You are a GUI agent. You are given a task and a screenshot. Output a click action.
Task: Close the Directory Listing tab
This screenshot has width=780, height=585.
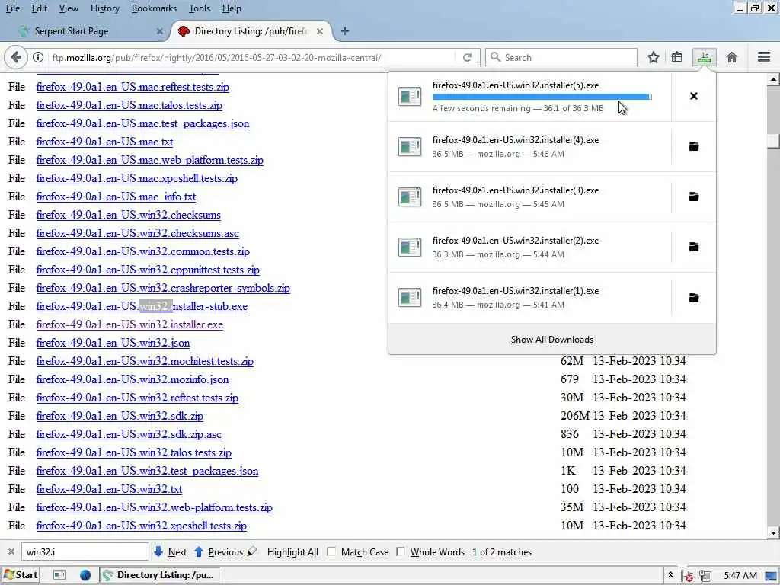[x=320, y=30]
